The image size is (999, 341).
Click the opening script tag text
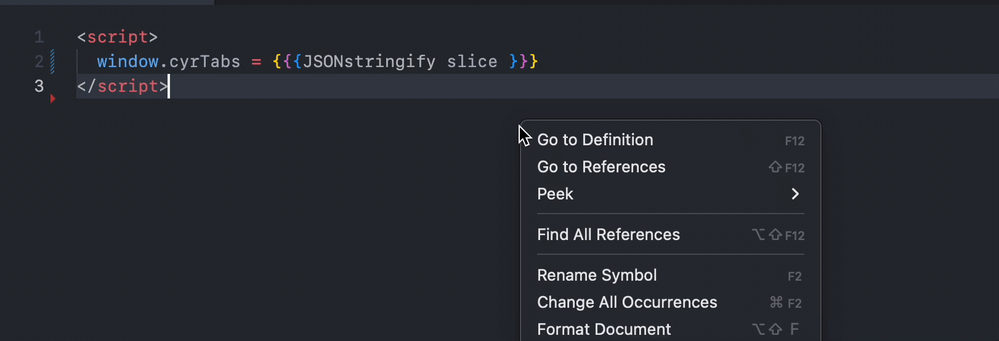(117, 37)
